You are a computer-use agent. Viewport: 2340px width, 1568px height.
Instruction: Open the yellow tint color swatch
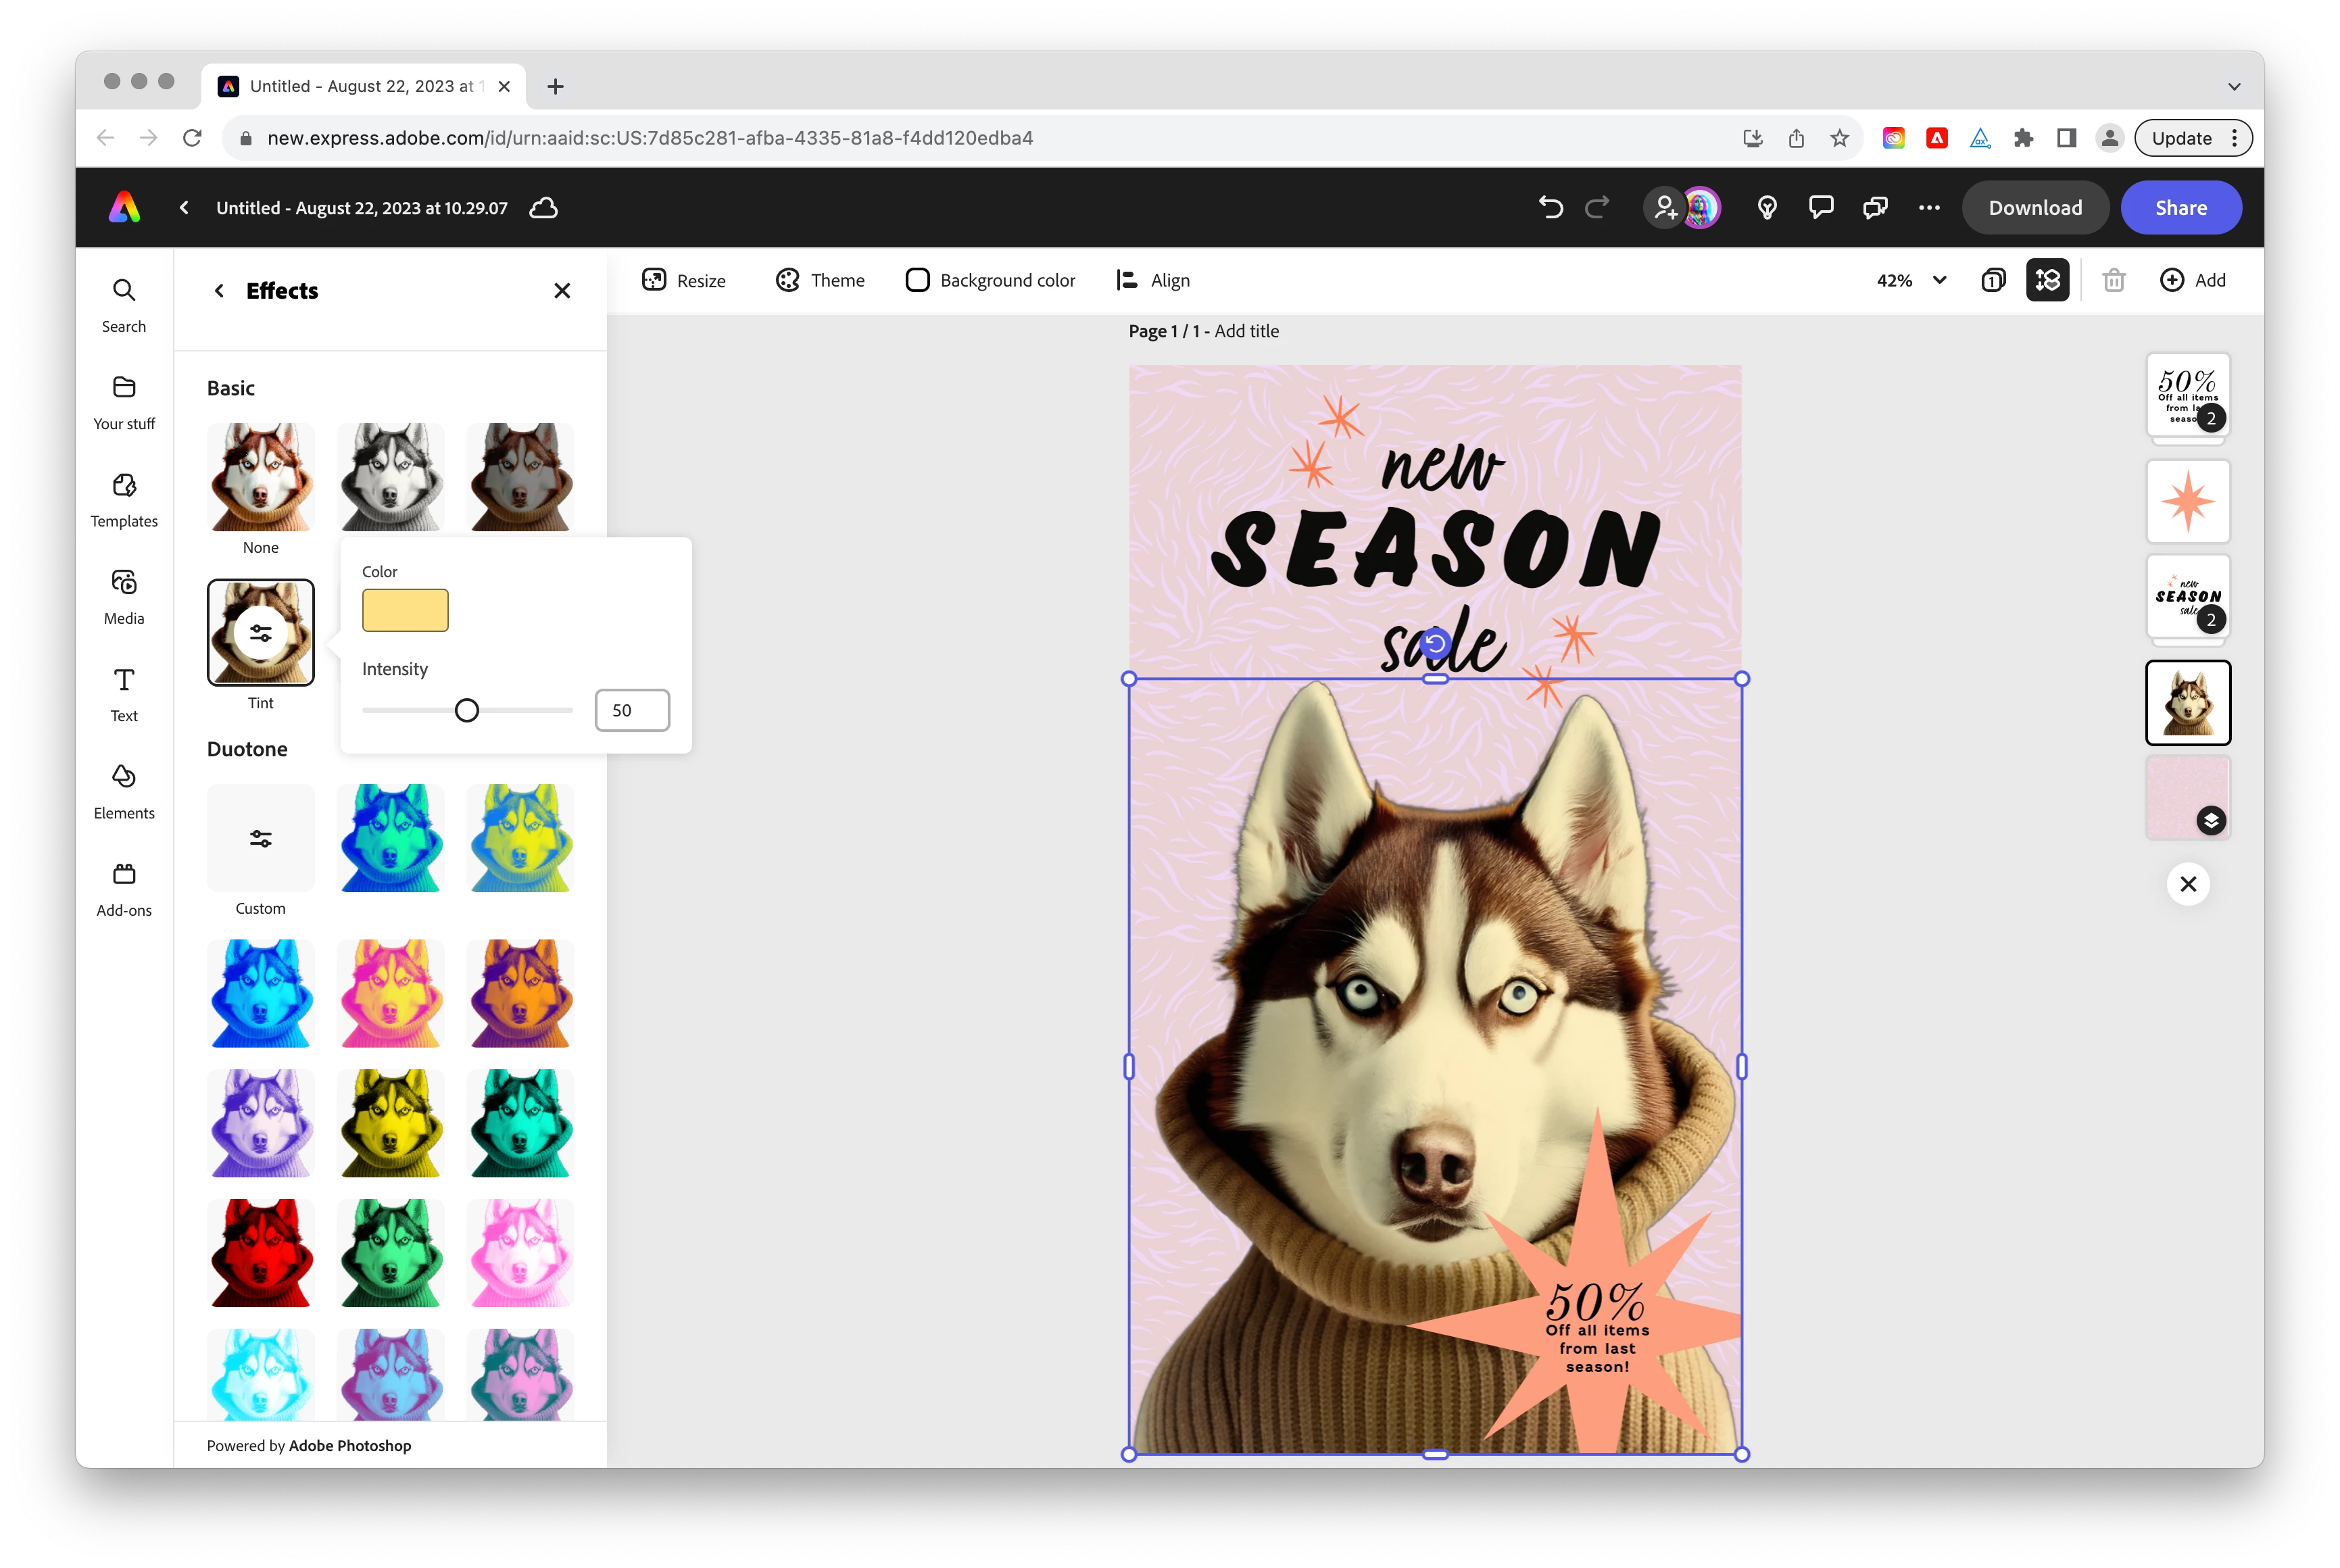(x=405, y=611)
